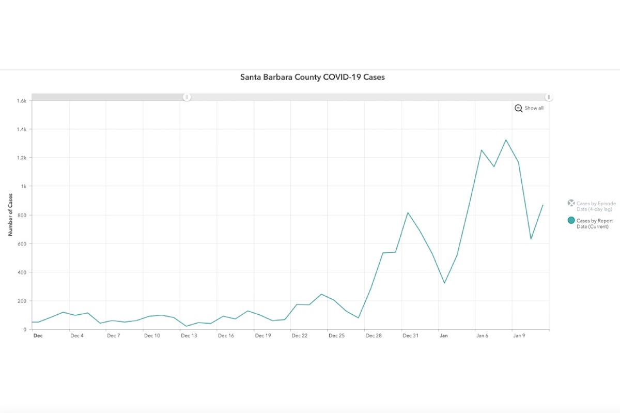This screenshot has height=413, width=620.
Task: Click the selected range bar of chart scrollbar
Action: pyautogui.click(x=368, y=97)
